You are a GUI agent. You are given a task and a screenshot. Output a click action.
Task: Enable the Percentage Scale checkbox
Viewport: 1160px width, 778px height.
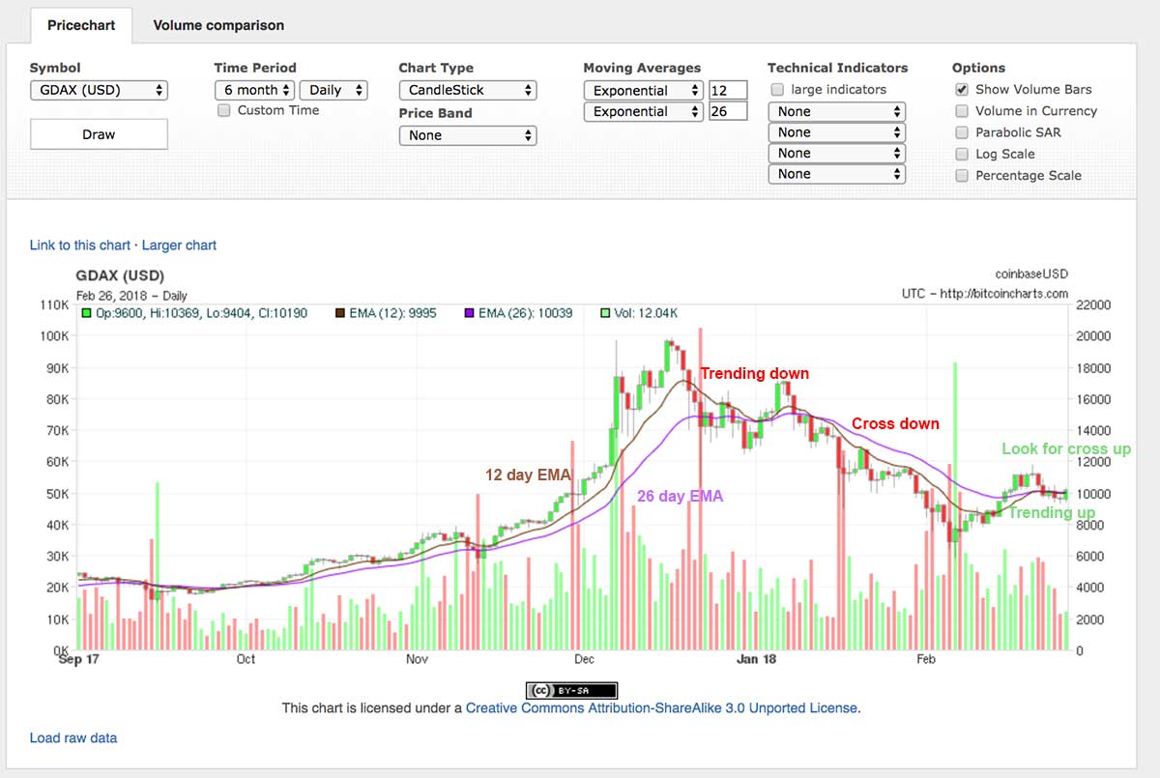[962, 175]
